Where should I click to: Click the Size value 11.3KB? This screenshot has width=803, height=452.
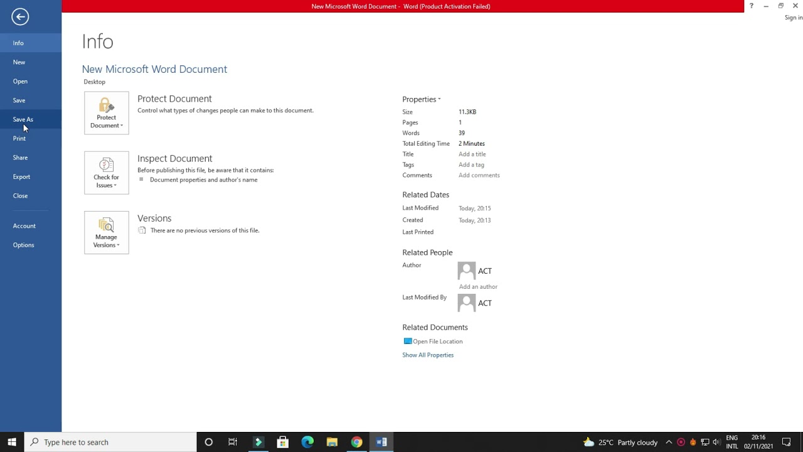(x=467, y=112)
